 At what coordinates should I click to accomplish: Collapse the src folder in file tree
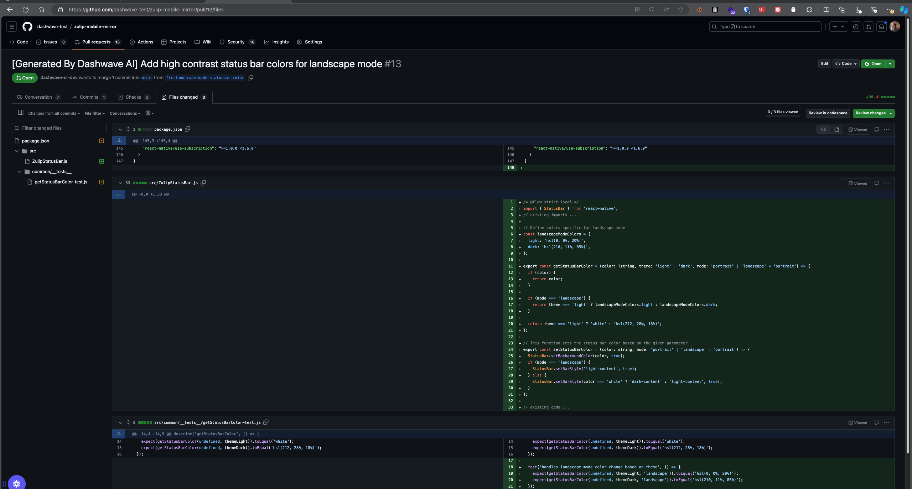click(x=17, y=151)
